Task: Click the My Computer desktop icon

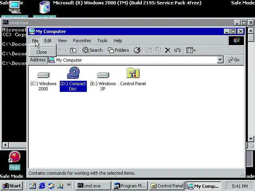Action: pos(15,9)
